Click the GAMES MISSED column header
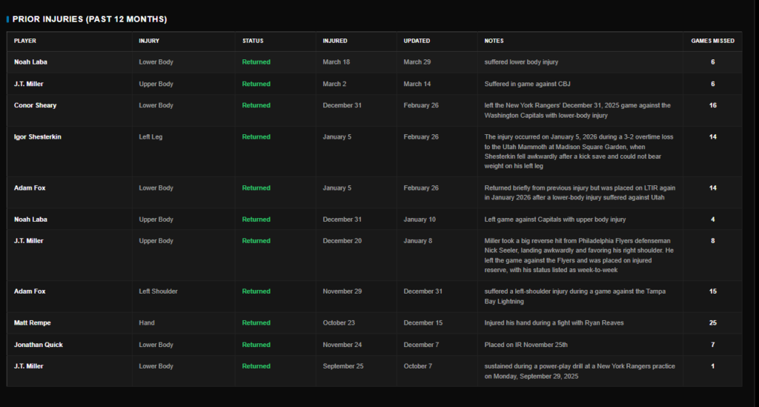Viewport: 759px width, 407px height. [x=712, y=41]
